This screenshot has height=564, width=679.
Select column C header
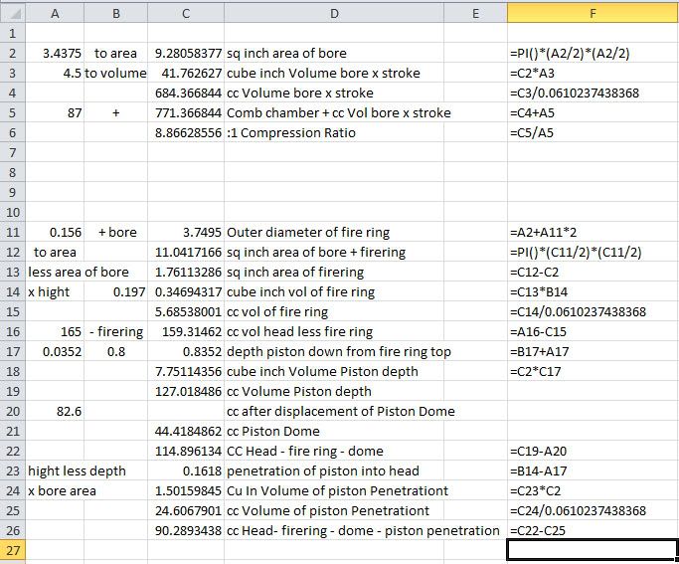click(186, 14)
